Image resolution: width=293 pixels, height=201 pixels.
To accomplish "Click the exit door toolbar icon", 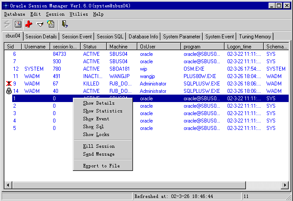I will pyautogui.click(x=65, y=24).
